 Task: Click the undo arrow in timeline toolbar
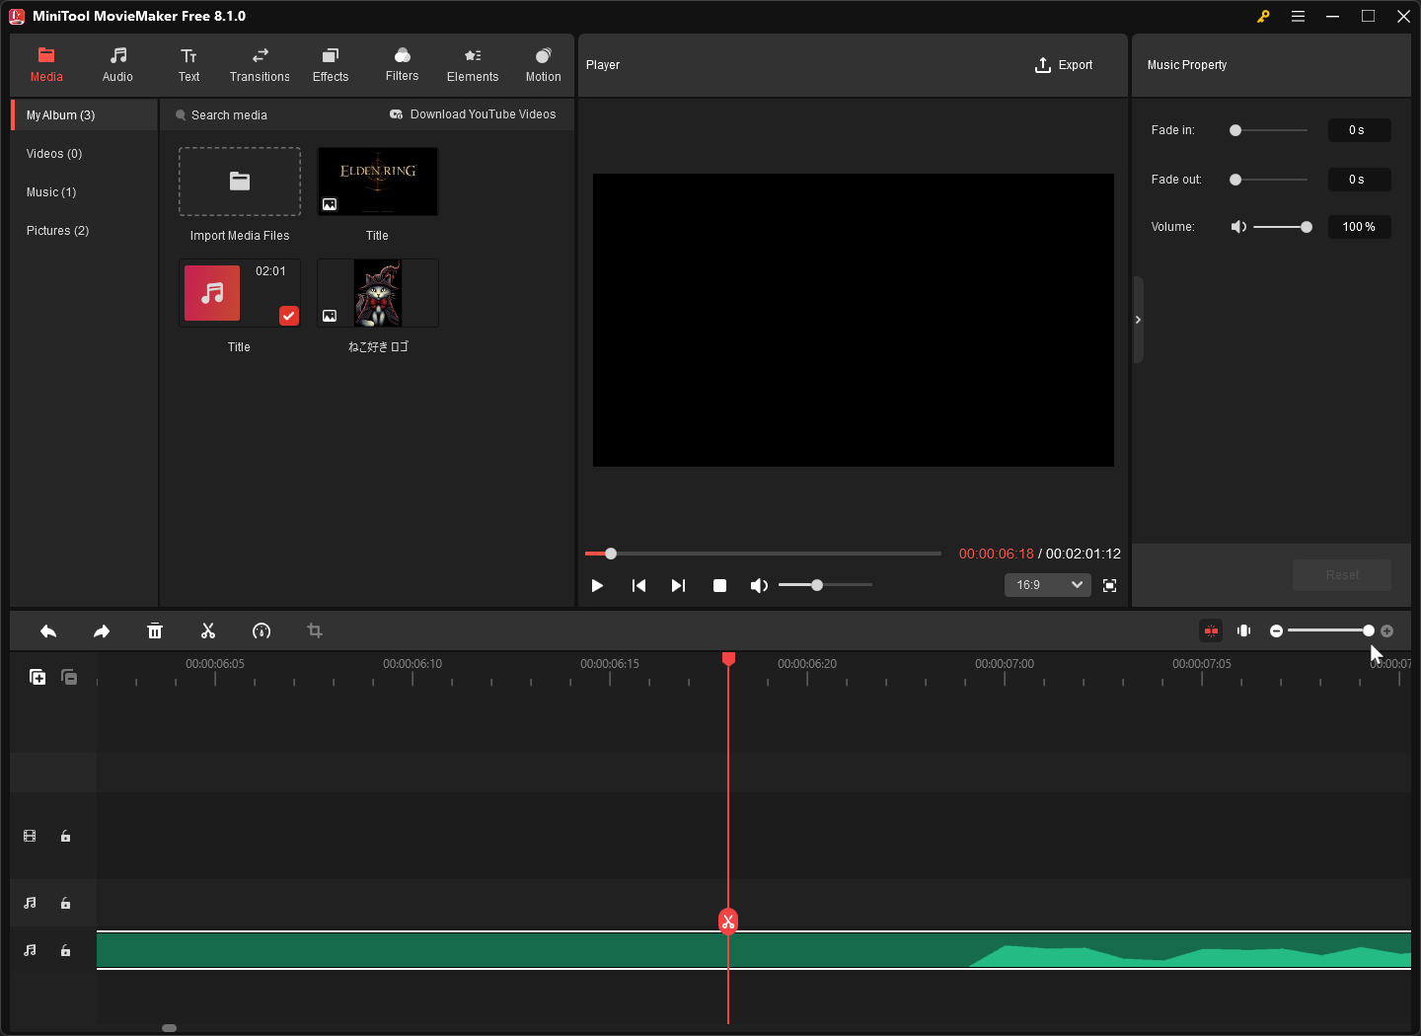[48, 631]
